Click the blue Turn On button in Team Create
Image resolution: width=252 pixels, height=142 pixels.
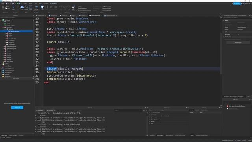pos(17,108)
